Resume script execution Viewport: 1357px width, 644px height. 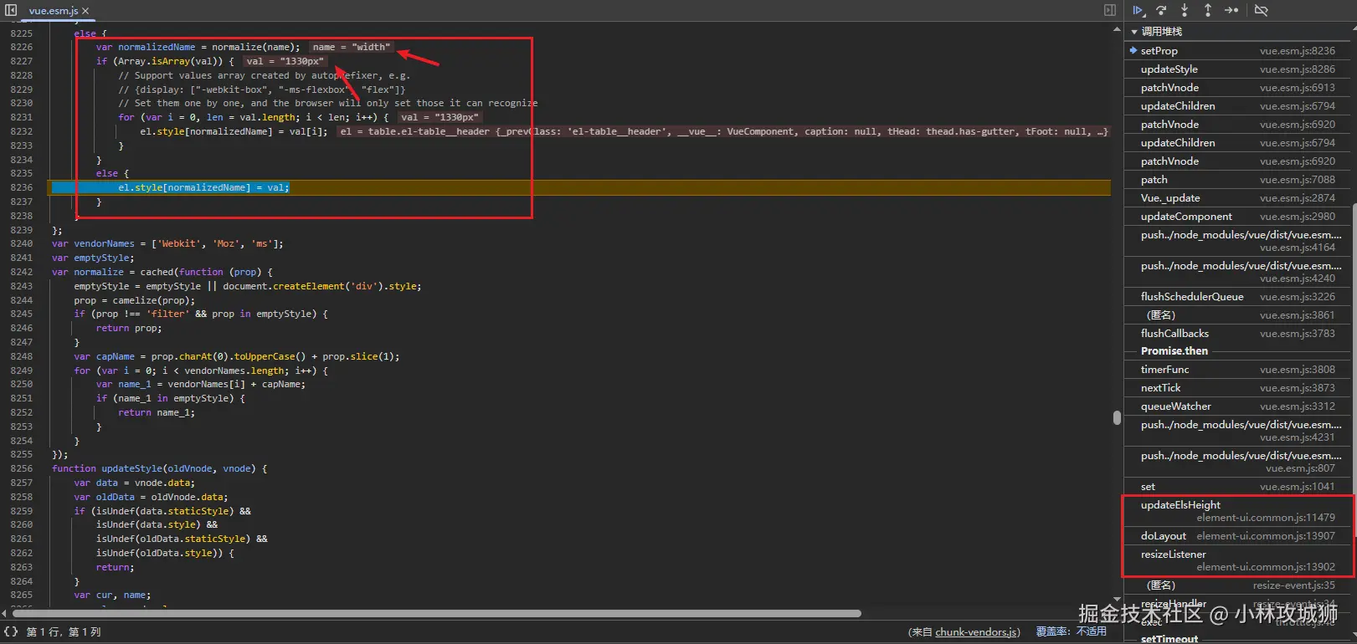[1139, 10]
